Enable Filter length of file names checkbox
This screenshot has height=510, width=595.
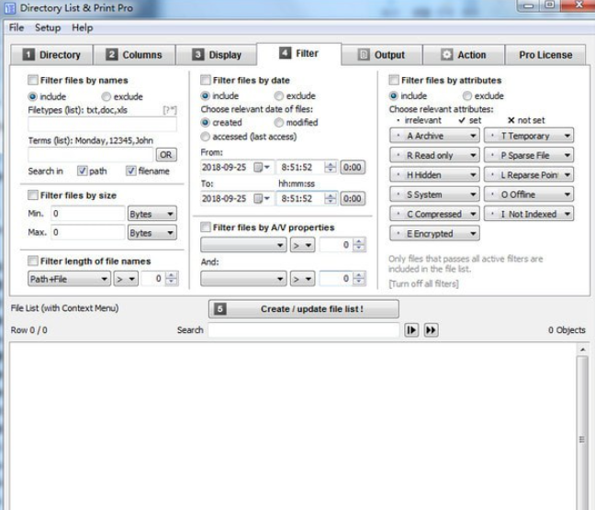[x=33, y=261]
